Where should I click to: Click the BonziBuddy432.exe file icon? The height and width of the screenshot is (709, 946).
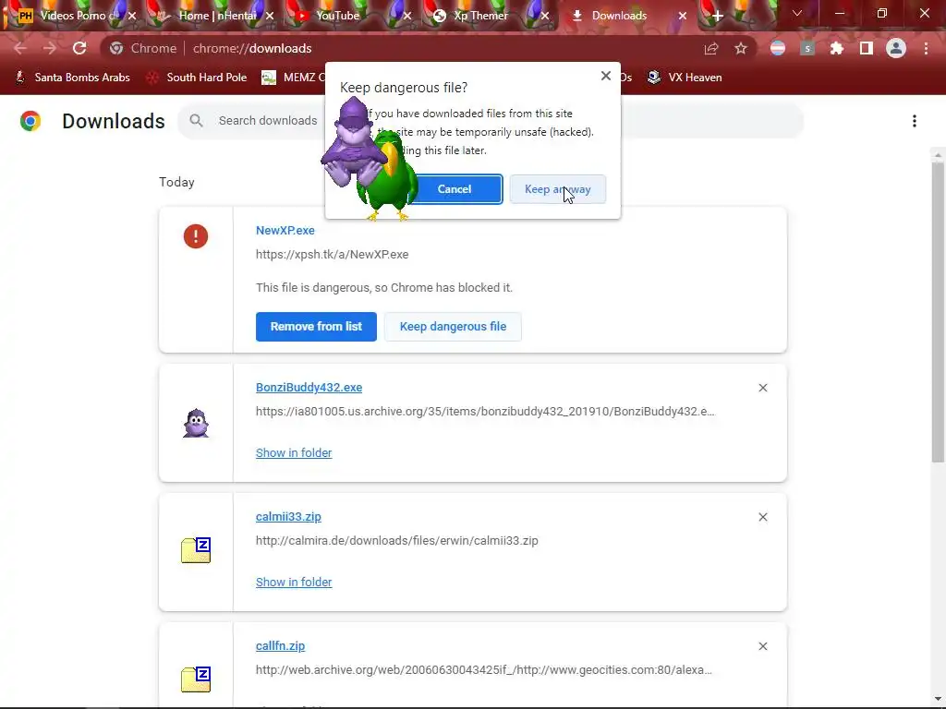[196, 423]
